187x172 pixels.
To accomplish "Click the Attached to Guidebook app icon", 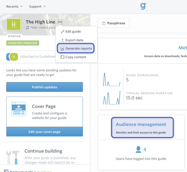I will coord(12,57).
